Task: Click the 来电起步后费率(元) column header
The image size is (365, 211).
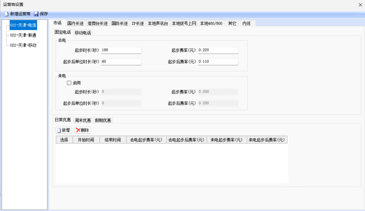Action: [x=267, y=140]
